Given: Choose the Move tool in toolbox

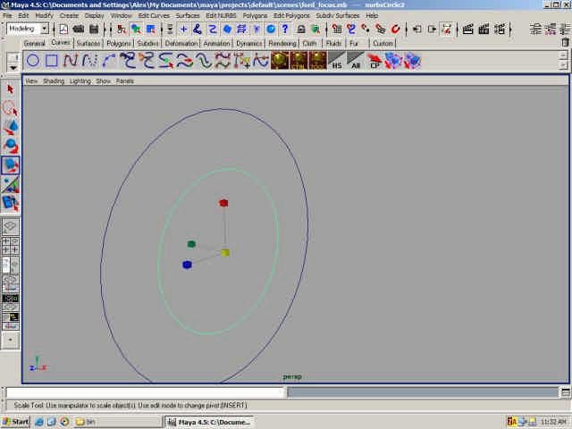Looking at the screenshot, I should (11, 127).
